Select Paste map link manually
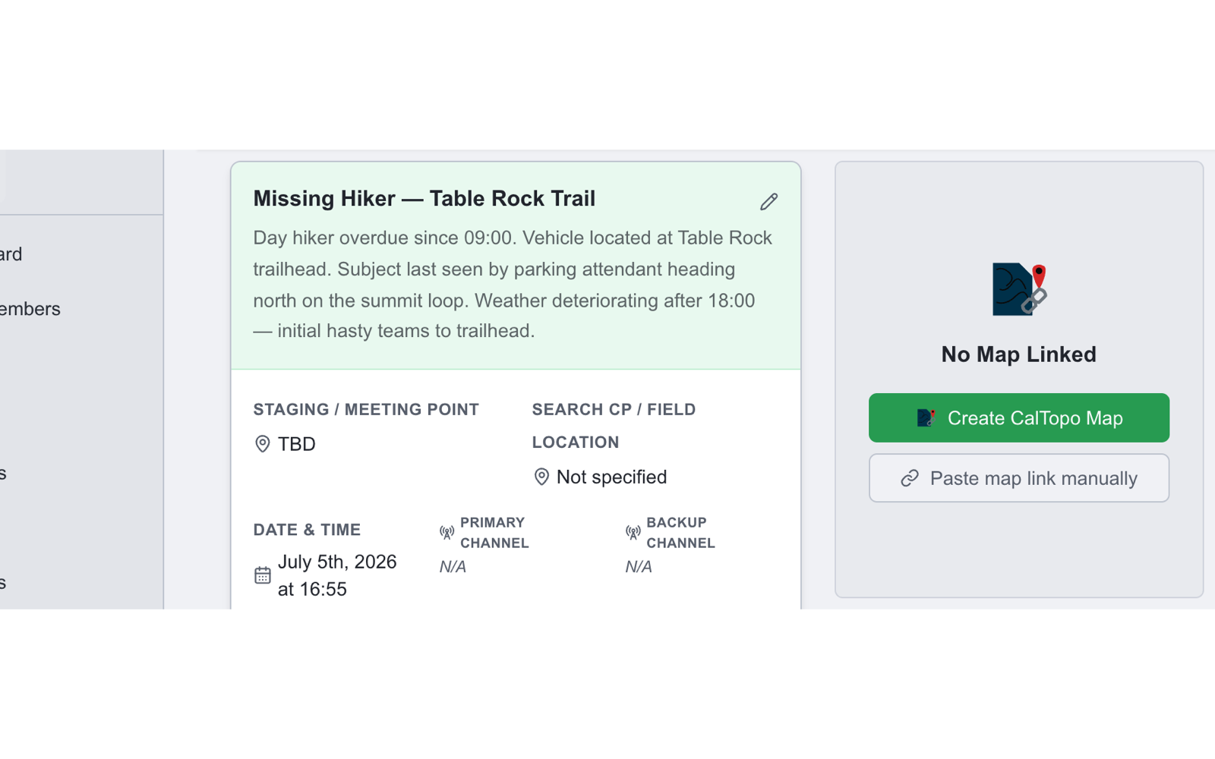Viewport: 1215px width, 759px height. pyautogui.click(x=1019, y=478)
